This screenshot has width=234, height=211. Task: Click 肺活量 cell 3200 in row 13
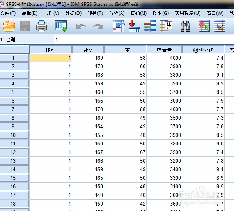(x=164, y=161)
